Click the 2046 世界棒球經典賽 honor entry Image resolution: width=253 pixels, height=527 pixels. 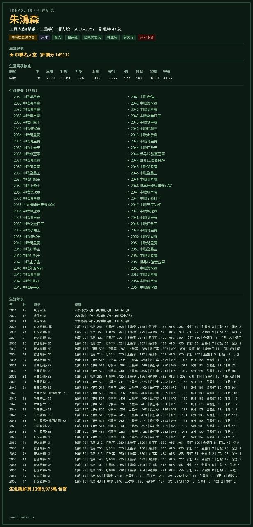151,186
